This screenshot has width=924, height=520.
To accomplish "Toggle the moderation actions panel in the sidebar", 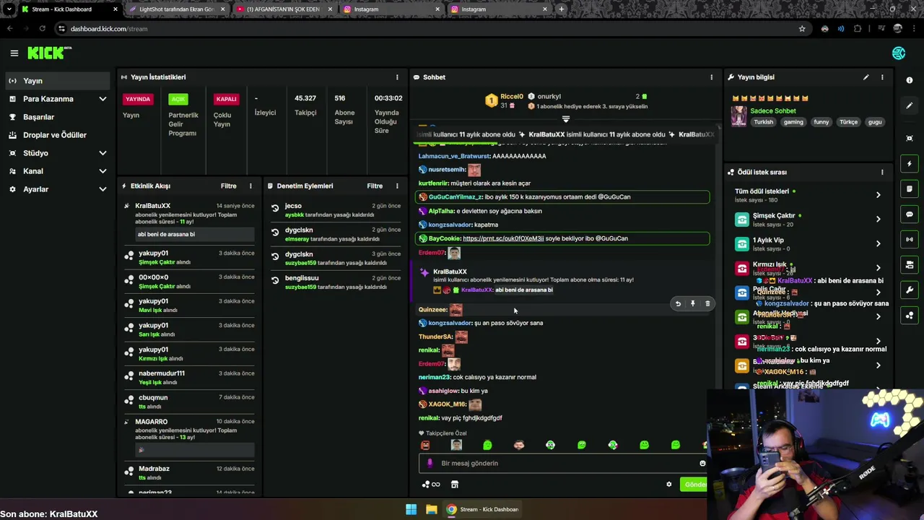I will pos(910,264).
